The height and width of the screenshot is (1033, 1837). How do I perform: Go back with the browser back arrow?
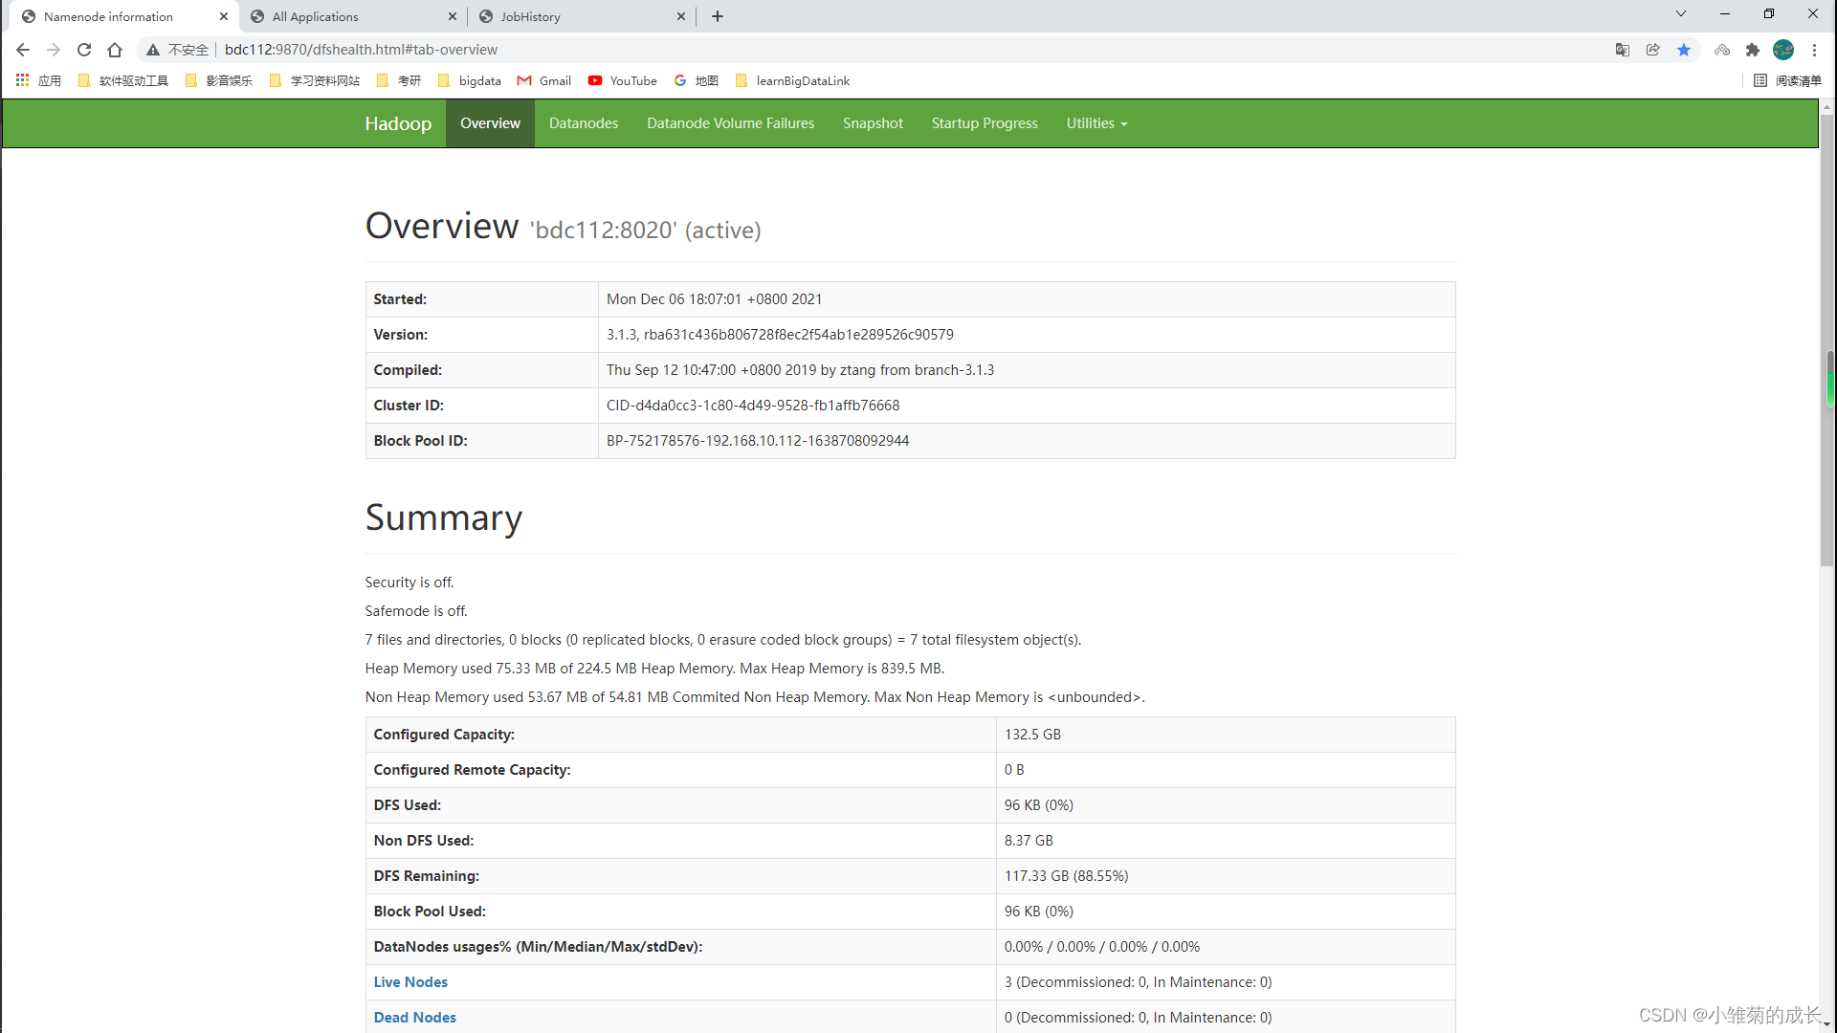click(x=23, y=50)
